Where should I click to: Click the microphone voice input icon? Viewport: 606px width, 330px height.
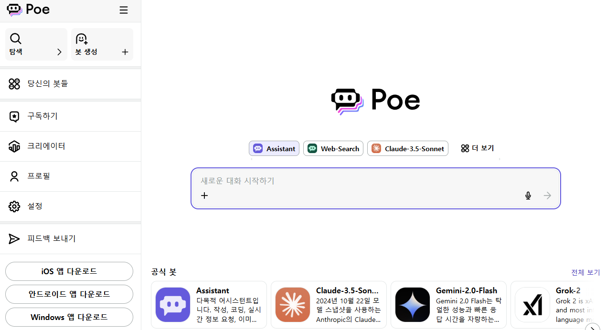point(528,196)
